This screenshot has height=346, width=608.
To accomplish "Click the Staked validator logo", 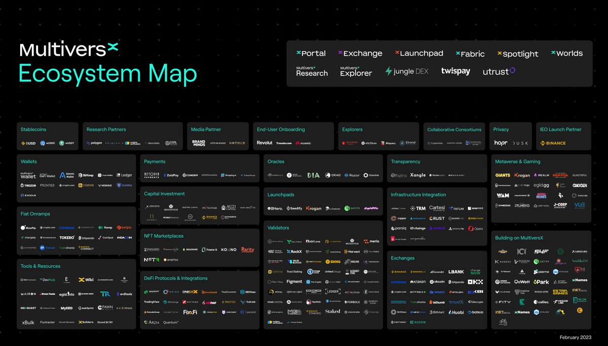I will pyautogui.click(x=333, y=312).
